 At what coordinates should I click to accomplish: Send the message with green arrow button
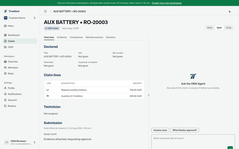point(230,148)
